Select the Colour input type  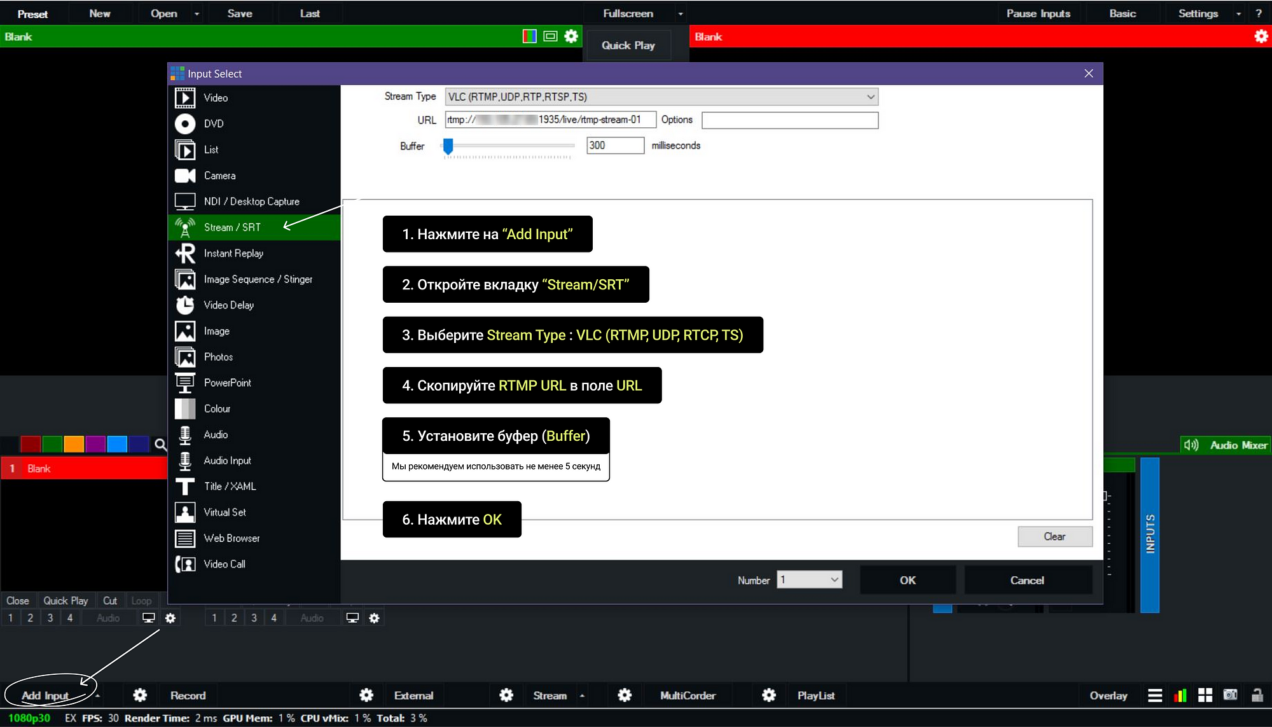coord(254,409)
